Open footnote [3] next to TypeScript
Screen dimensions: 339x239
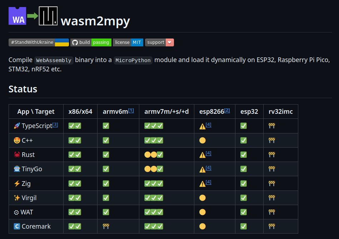[x=55, y=124]
